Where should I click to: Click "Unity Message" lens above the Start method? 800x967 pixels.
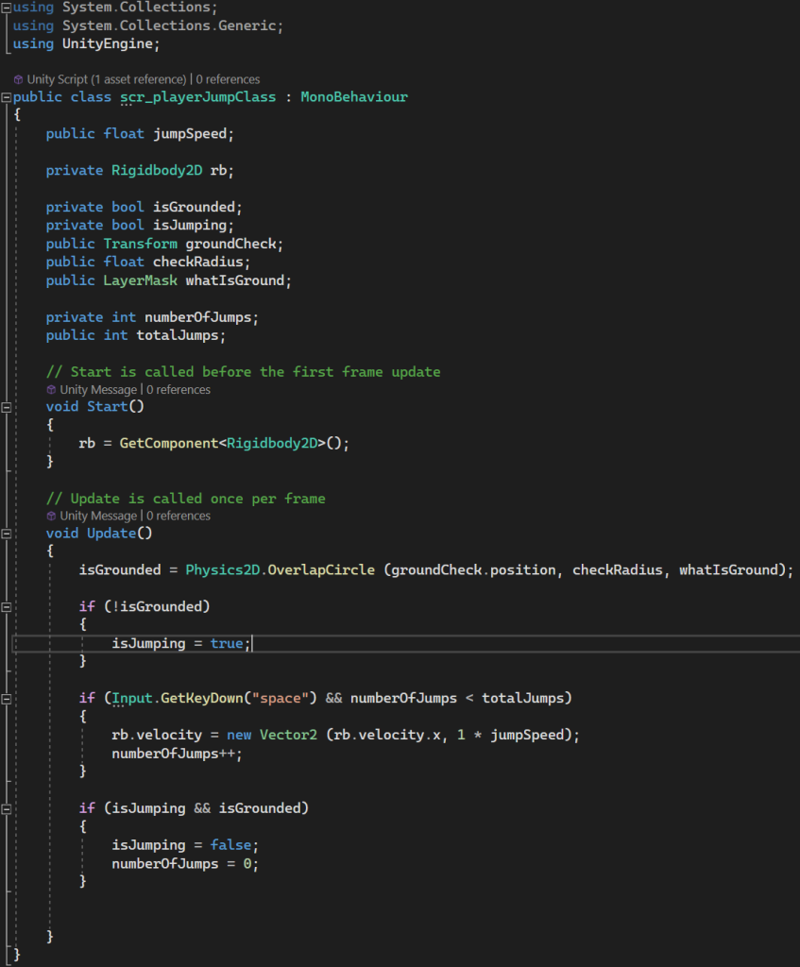point(98,390)
